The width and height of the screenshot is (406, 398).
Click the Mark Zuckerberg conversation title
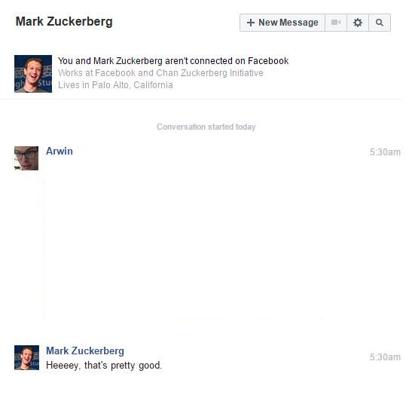click(x=64, y=22)
